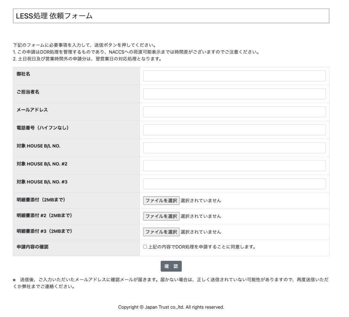
Task: Open file chooser for 明細書添付（2MBまで）
Action: [x=161, y=200]
